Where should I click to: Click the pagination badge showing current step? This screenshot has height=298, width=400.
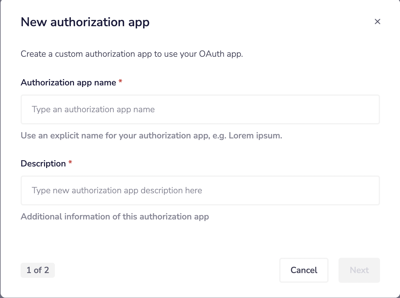[x=37, y=270]
